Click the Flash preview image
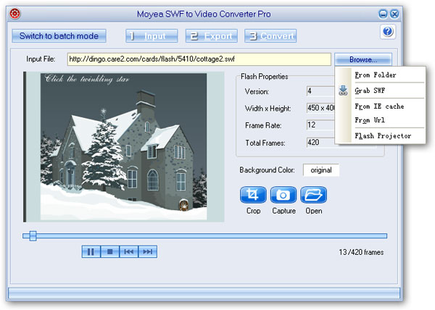Image resolution: width=435 pixels, height=310 pixels. (x=124, y=147)
